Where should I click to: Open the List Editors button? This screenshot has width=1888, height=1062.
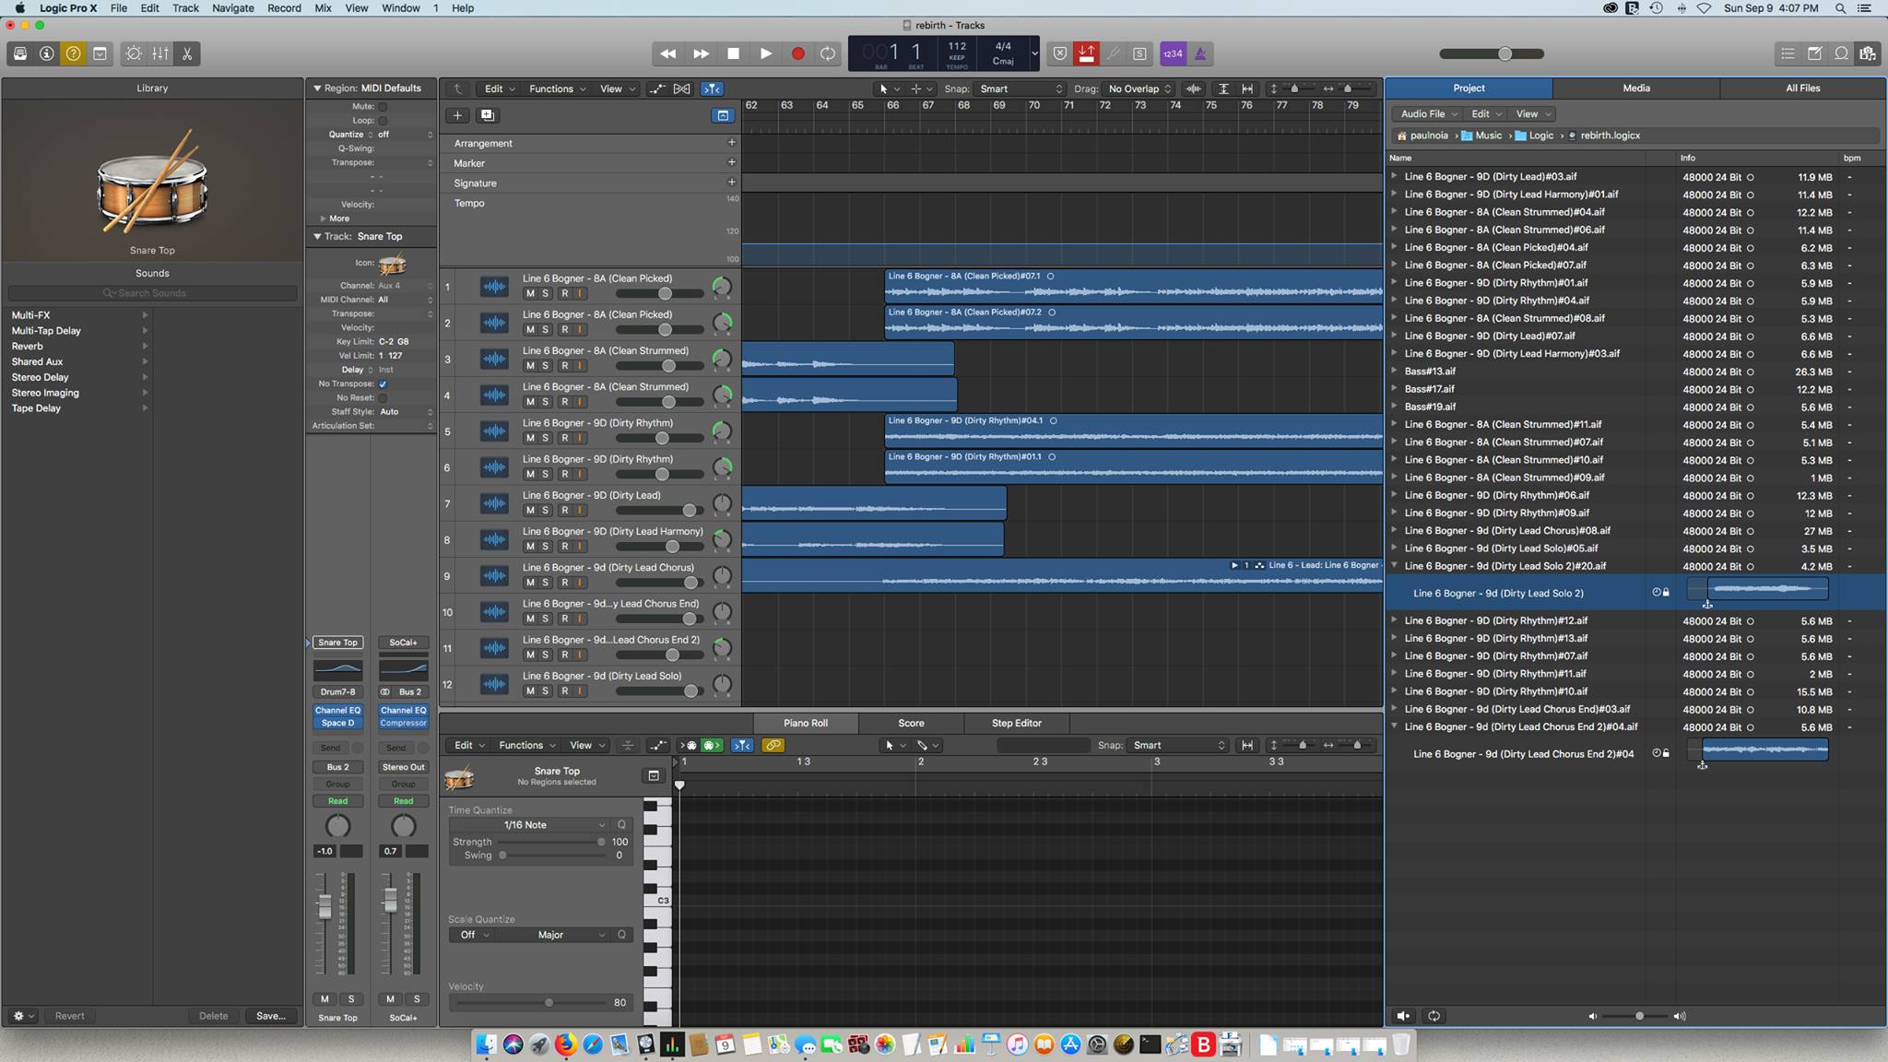(1788, 53)
